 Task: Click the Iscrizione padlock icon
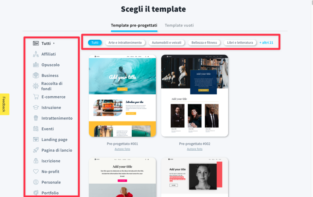click(x=36, y=161)
